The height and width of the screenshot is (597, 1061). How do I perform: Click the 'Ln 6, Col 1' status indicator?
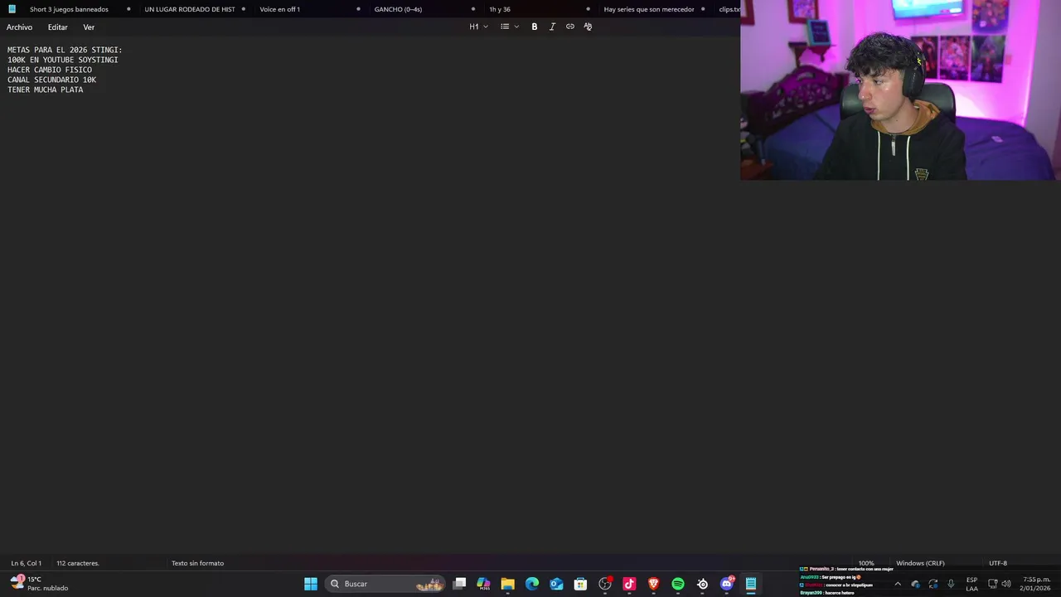point(26,563)
